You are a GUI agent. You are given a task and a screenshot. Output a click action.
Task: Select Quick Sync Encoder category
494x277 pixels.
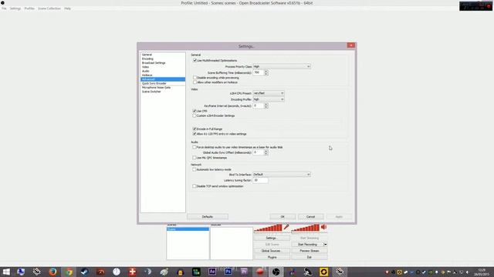click(x=163, y=84)
